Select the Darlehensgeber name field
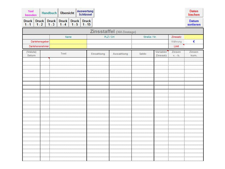This screenshot has width=225, height=169. tap(68, 42)
